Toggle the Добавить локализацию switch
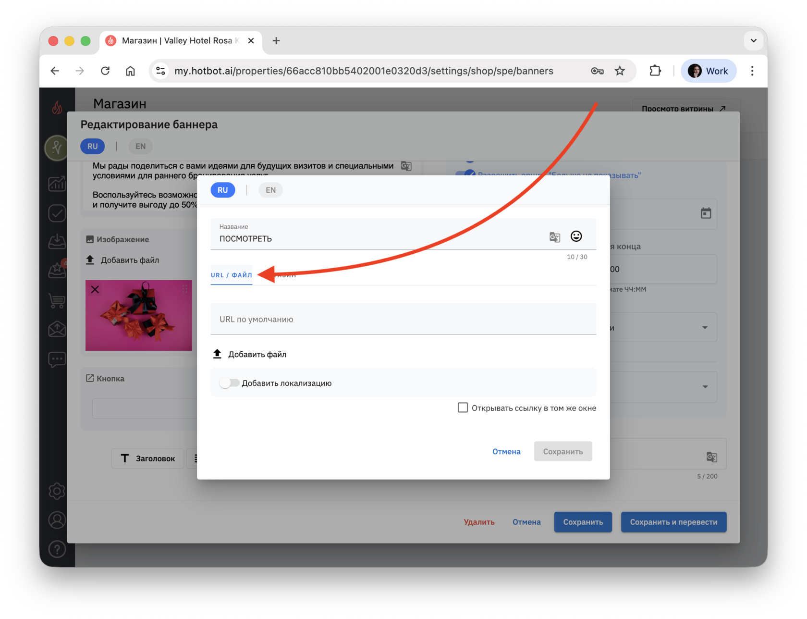The width and height of the screenshot is (807, 619). pyautogui.click(x=229, y=383)
